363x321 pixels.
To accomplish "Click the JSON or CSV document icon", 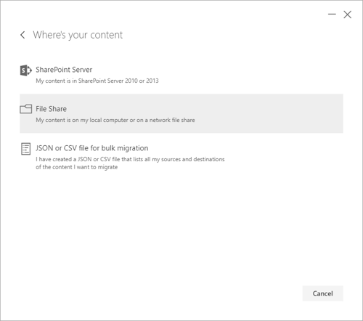I will [26, 149].
